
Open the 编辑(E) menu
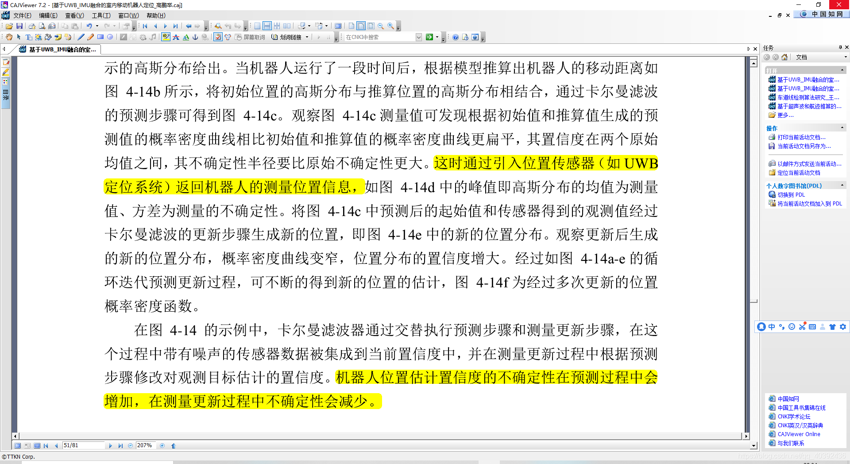point(48,15)
